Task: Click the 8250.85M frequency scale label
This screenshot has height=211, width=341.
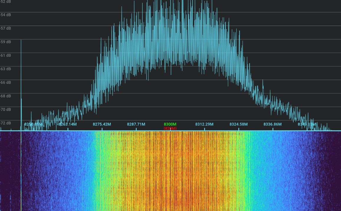Action: 32,125
